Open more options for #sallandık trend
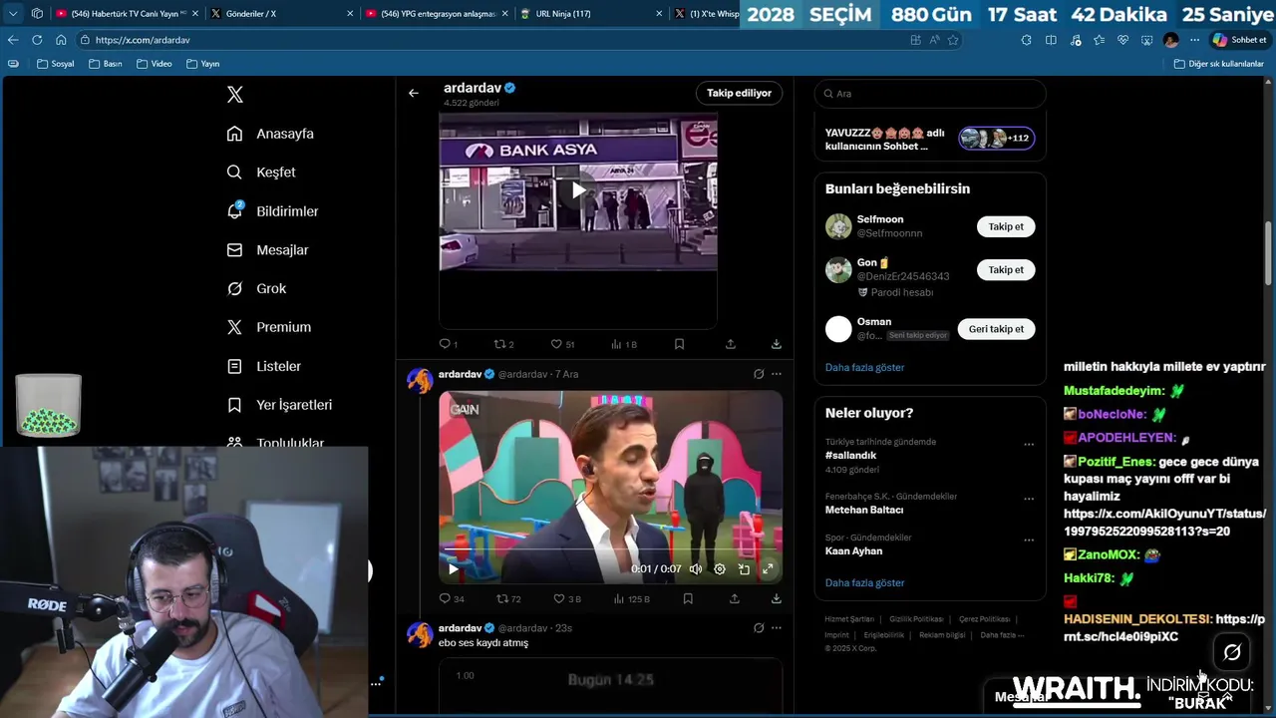Viewport: 1276px width, 718px height. pyautogui.click(x=1029, y=445)
